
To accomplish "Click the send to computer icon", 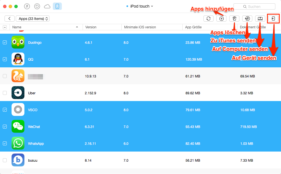I will (260, 19).
